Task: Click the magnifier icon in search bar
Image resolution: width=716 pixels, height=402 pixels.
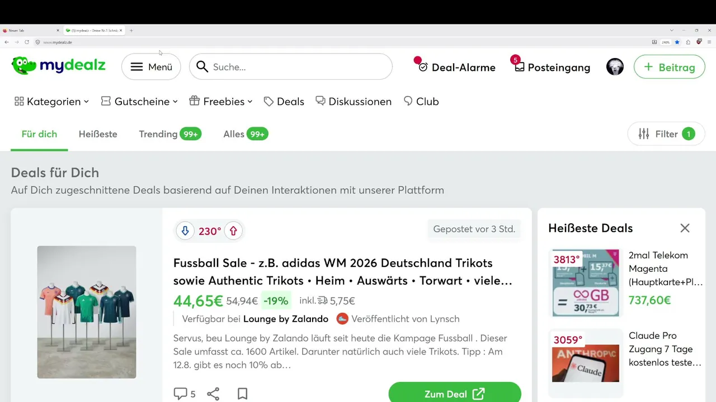Action: click(x=202, y=67)
